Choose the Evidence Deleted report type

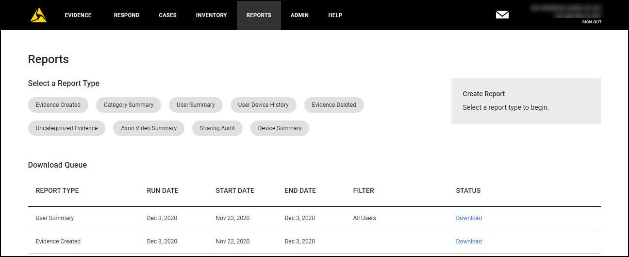point(334,105)
